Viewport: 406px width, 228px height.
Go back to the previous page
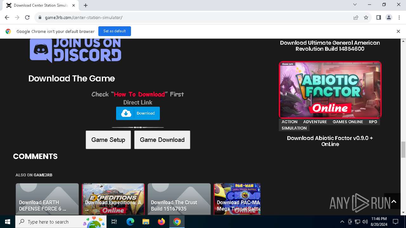click(x=7, y=17)
